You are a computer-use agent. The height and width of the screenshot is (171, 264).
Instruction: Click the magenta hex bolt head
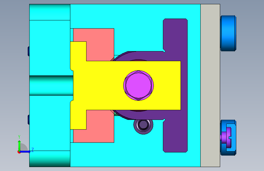(139, 85)
